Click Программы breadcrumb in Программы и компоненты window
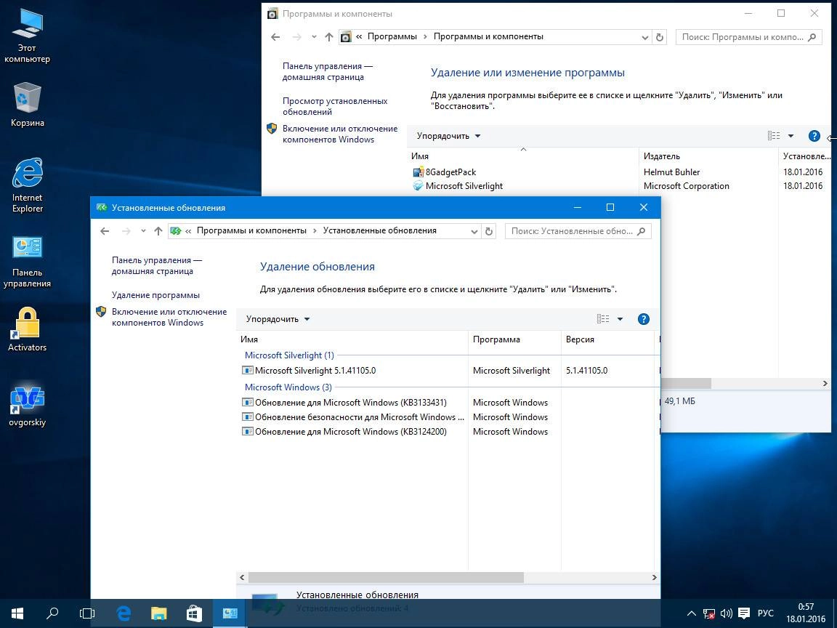Viewport: 837px width, 628px height. click(392, 36)
